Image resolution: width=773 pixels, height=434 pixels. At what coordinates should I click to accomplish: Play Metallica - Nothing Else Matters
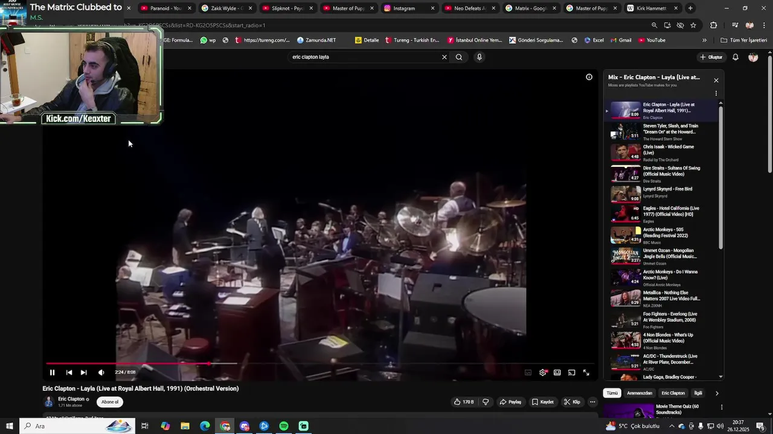(663, 298)
